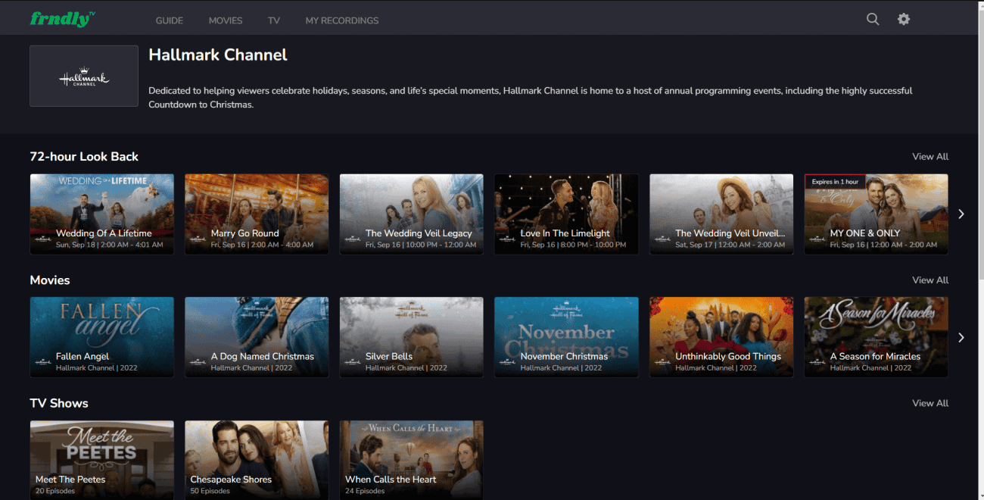Switch to the MOVIES tab
This screenshot has height=500, width=984.
(x=225, y=20)
